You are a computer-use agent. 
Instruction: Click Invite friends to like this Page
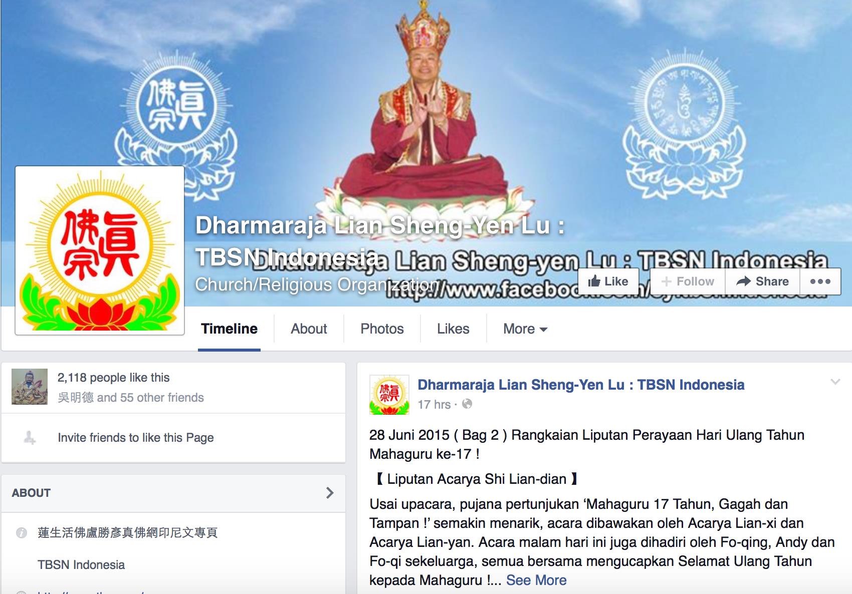pyautogui.click(x=136, y=438)
